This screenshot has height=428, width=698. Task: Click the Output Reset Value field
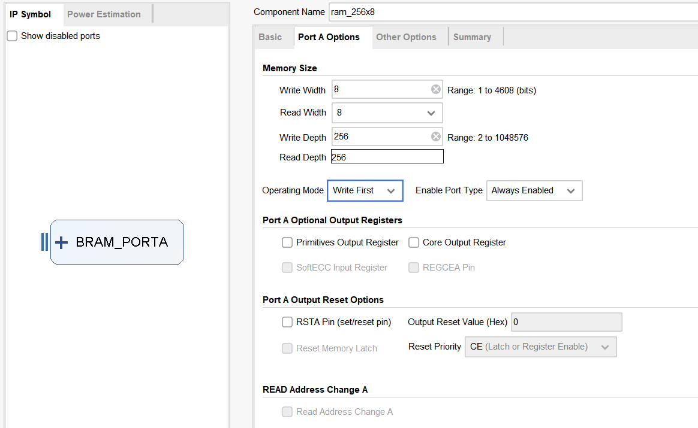click(x=565, y=322)
